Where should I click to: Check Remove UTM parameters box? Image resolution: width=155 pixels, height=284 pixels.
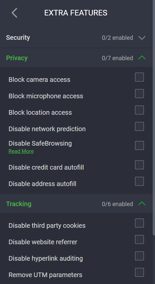tap(139, 272)
